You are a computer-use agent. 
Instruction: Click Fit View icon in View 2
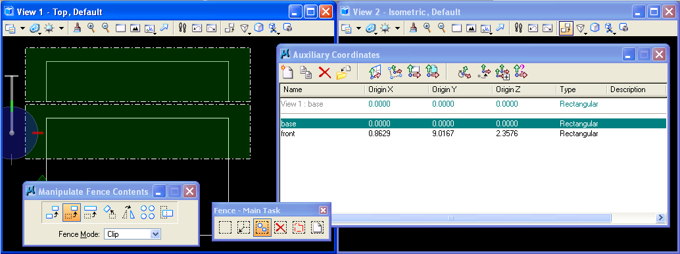pos(471,28)
